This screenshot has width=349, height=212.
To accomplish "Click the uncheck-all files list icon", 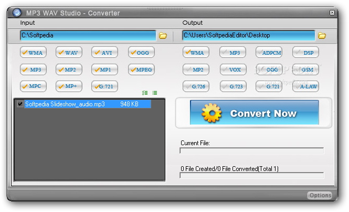I will tap(155, 93).
